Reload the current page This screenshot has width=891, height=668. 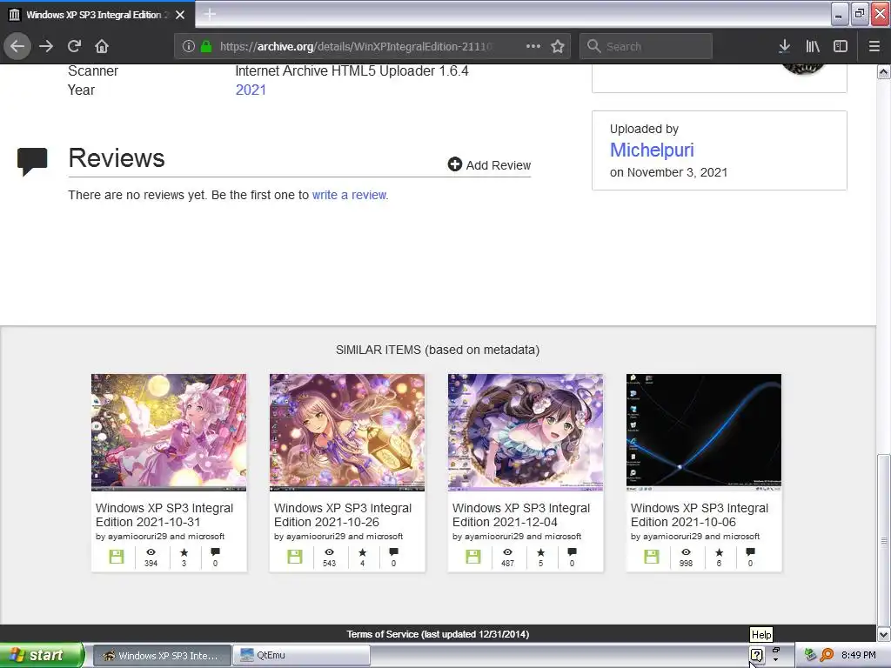point(74,46)
